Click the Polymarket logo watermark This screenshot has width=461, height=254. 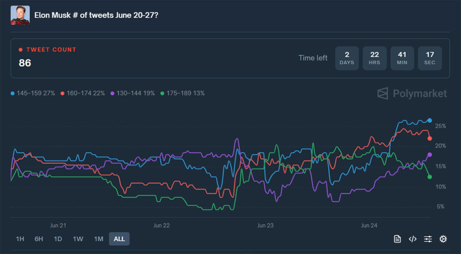point(412,93)
